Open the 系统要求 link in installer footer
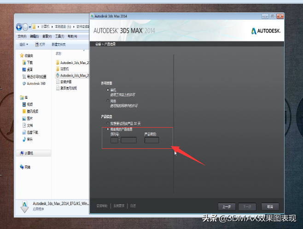The height and width of the screenshot is (229, 303). [x=119, y=206]
